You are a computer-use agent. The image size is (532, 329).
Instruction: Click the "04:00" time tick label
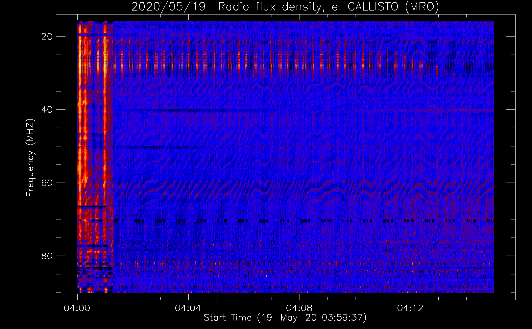click(77, 308)
